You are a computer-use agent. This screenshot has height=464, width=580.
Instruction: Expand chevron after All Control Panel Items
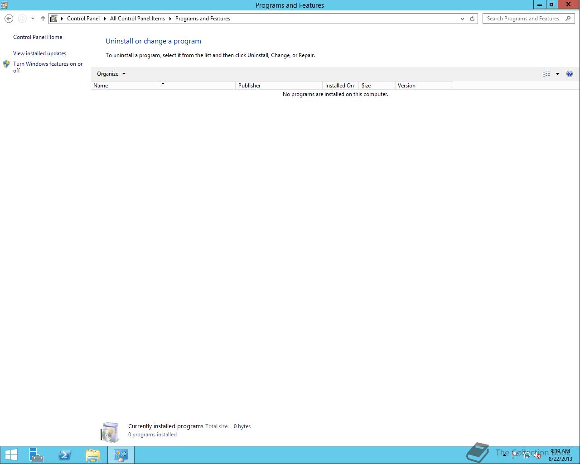tap(170, 19)
